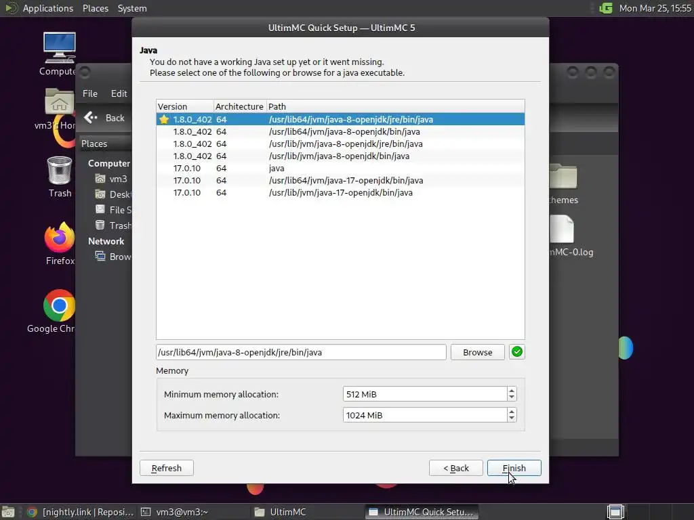Click the vm3 home icon in Places sidebar
Viewport: 694px width, 520px height.
[x=100, y=179]
